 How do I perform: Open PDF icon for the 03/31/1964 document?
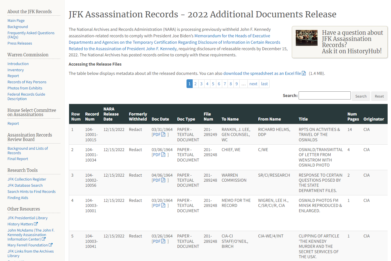coord(163,135)
